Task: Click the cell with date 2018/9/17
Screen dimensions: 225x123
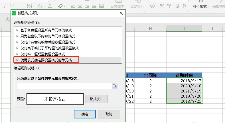Action: click(184, 81)
